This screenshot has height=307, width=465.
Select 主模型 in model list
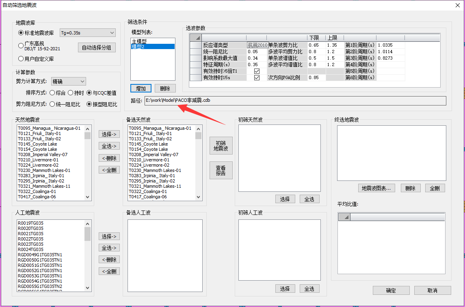pyautogui.click(x=153, y=41)
